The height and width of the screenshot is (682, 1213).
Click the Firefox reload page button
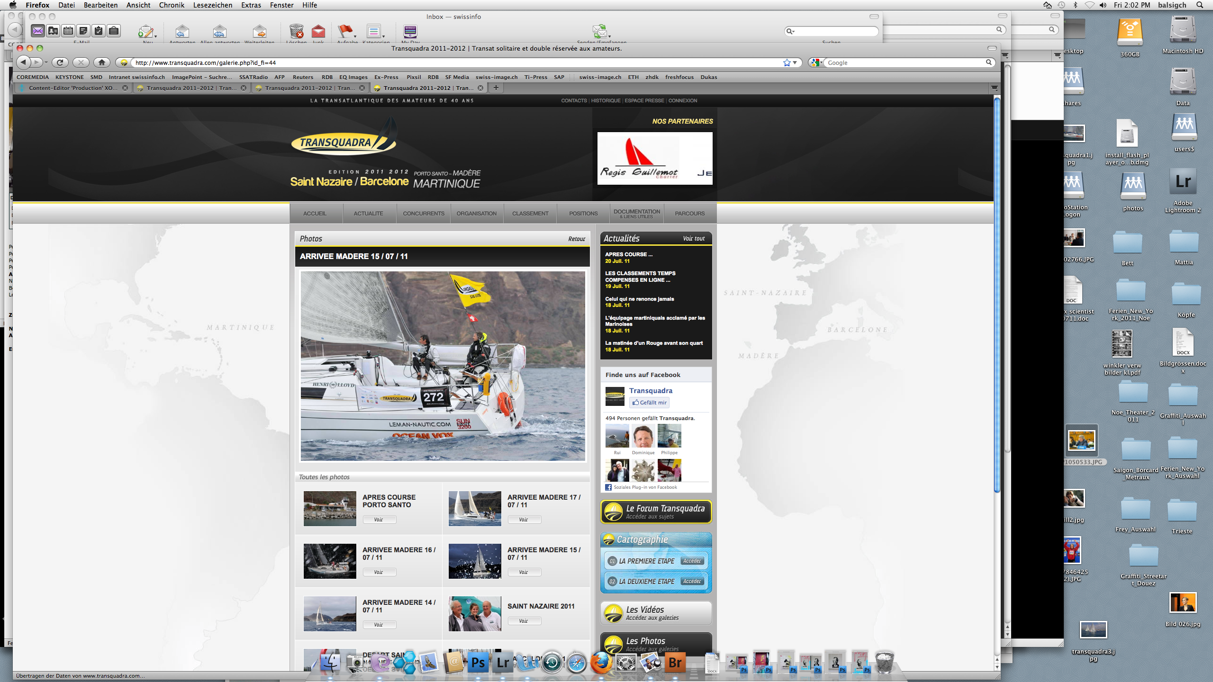(60, 63)
